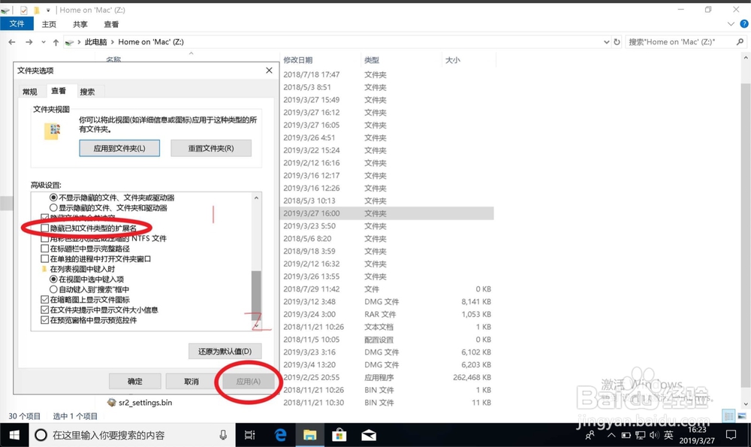Viewport: 751px width, 447px height.
Task: Open the quick access toolbar dropdown arrow
Action: coord(50,10)
